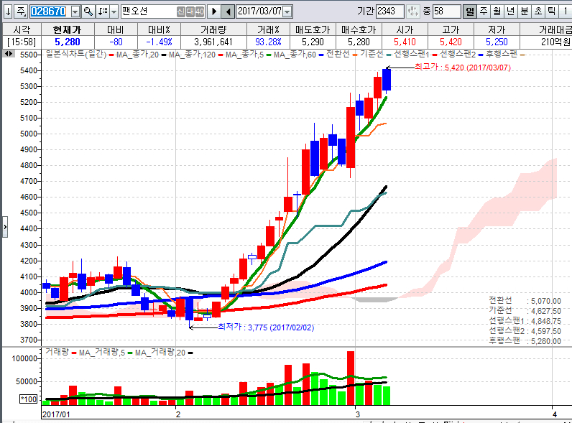Image resolution: width=572 pixels, height=423 pixels.
Task: Click the black right-arrow next stock icon
Action: click(213, 11)
